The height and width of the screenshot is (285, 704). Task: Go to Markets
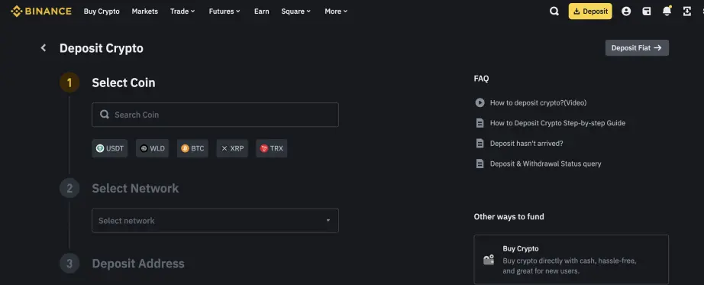click(144, 11)
